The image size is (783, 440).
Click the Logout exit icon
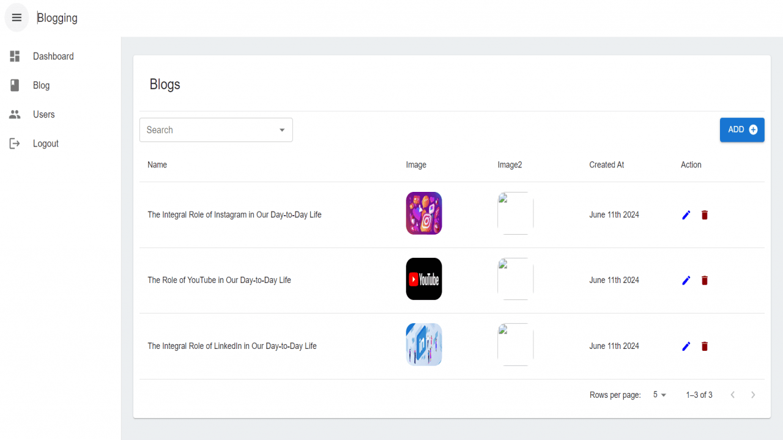click(x=15, y=144)
